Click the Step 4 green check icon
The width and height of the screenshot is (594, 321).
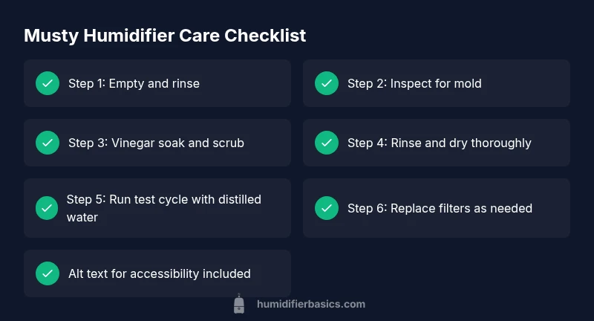pos(327,143)
